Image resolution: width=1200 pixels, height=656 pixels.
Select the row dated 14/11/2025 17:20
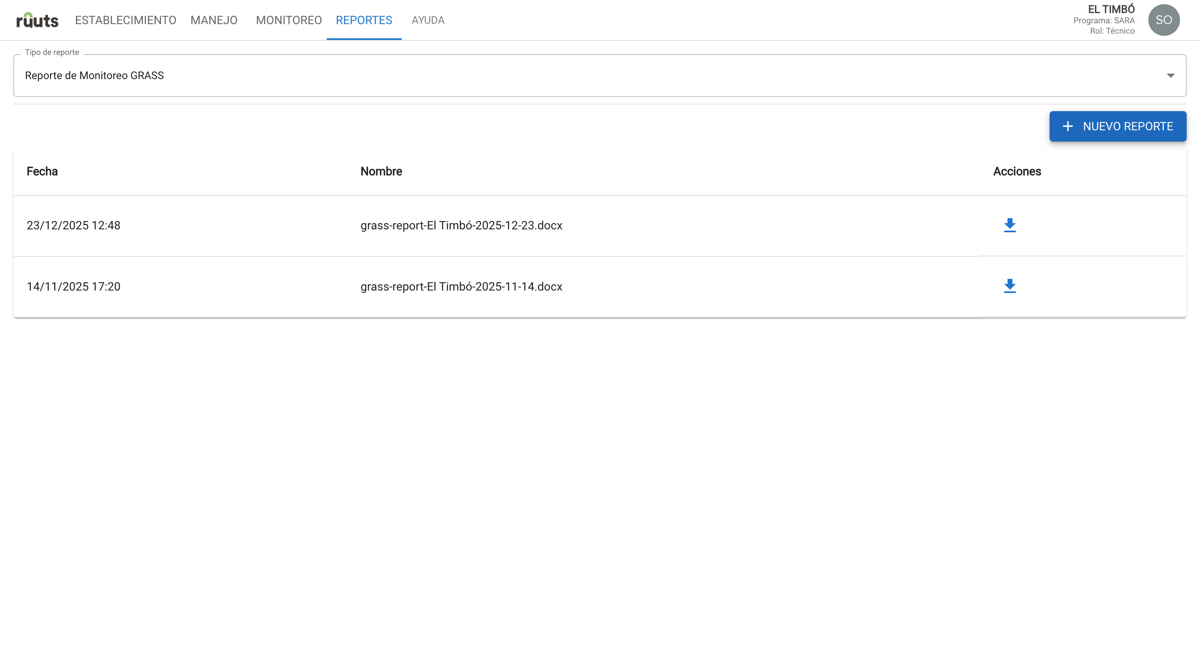(x=74, y=286)
